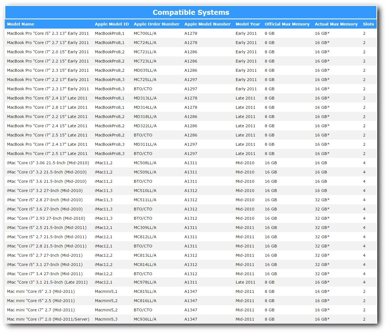Click MacBook Pro "Core i7" 2.5 17" Late 2011

[47, 154]
